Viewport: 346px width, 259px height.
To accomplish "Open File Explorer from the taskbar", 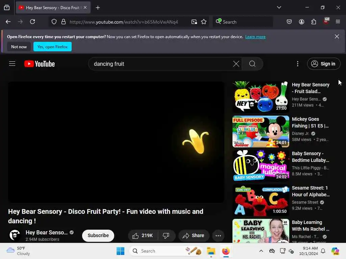I will pyautogui.click(x=211, y=251).
